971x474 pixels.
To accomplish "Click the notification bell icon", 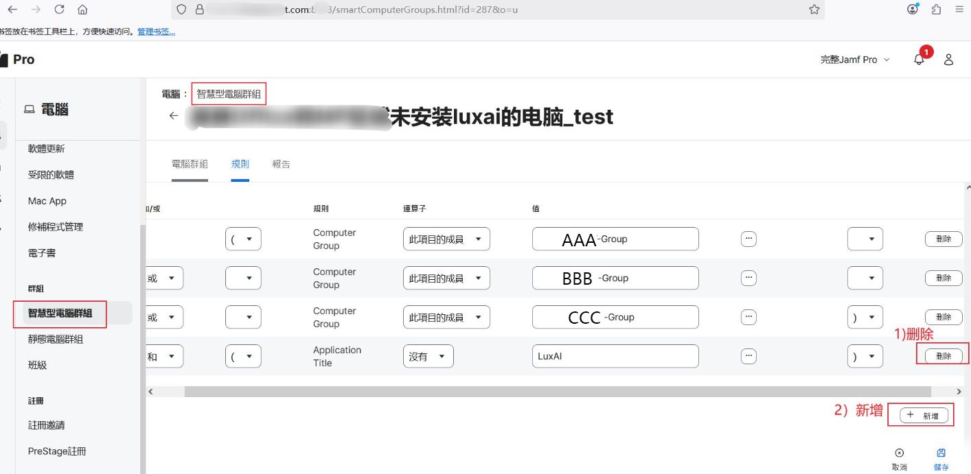I will pos(919,60).
